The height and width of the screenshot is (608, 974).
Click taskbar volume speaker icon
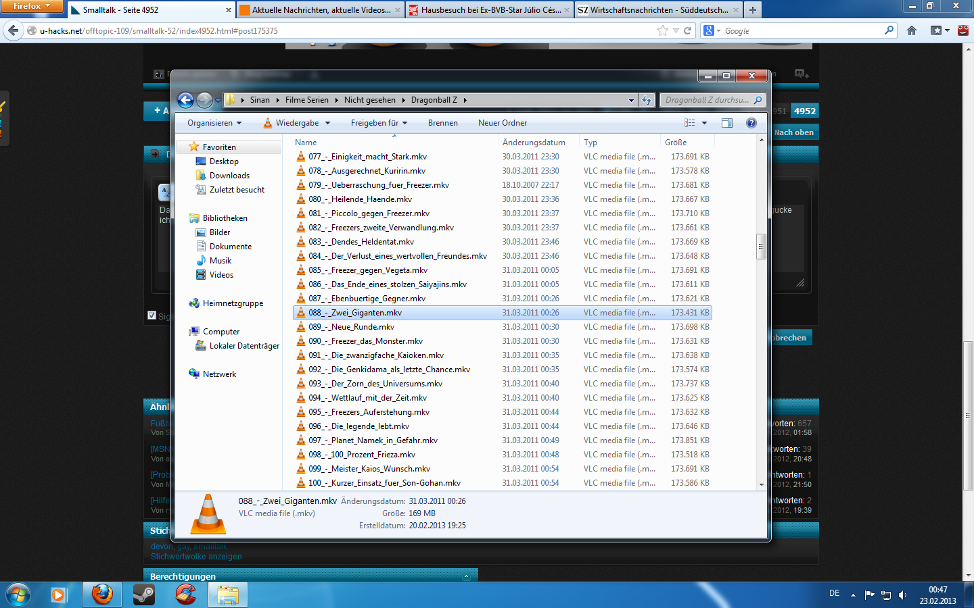tap(902, 595)
